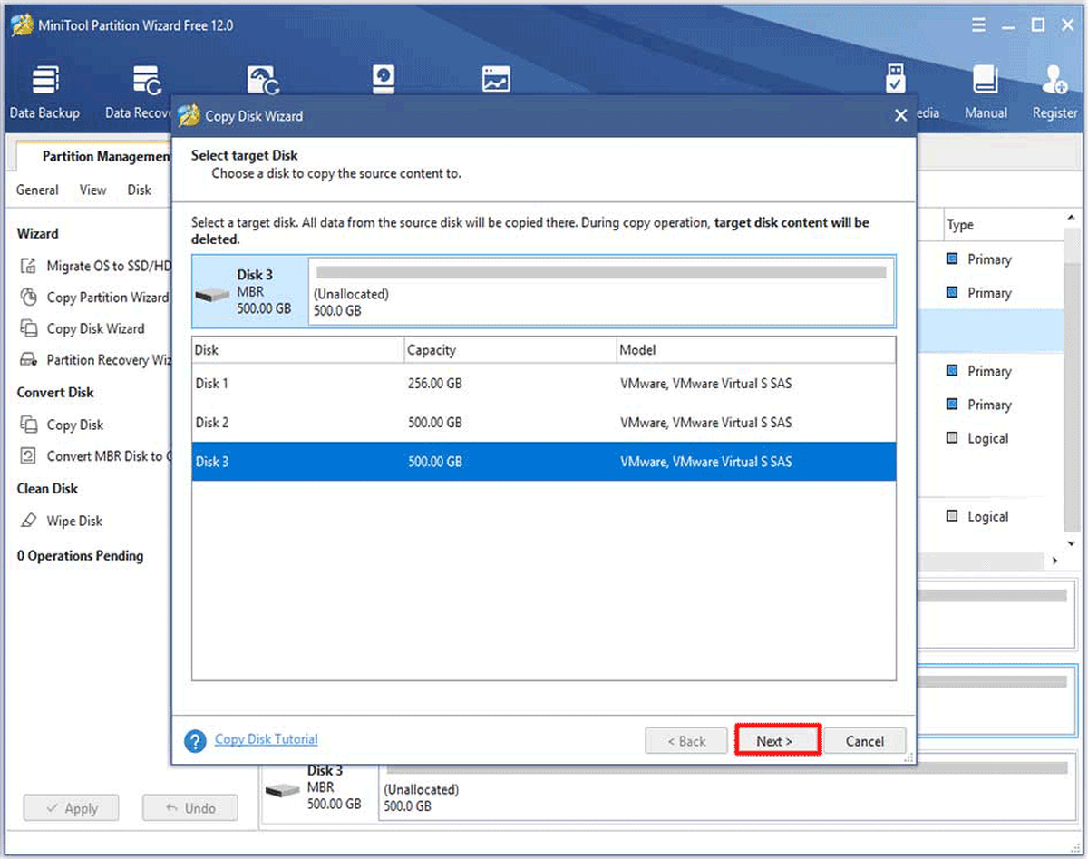Image resolution: width=1088 pixels, height=859 pixels.
Task: Click the 256.00 GB capacity cell
Action: tap(435, 384)
